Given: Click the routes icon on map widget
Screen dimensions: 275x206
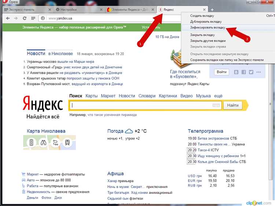Looking at the screenshot, I should pos(55,142).
